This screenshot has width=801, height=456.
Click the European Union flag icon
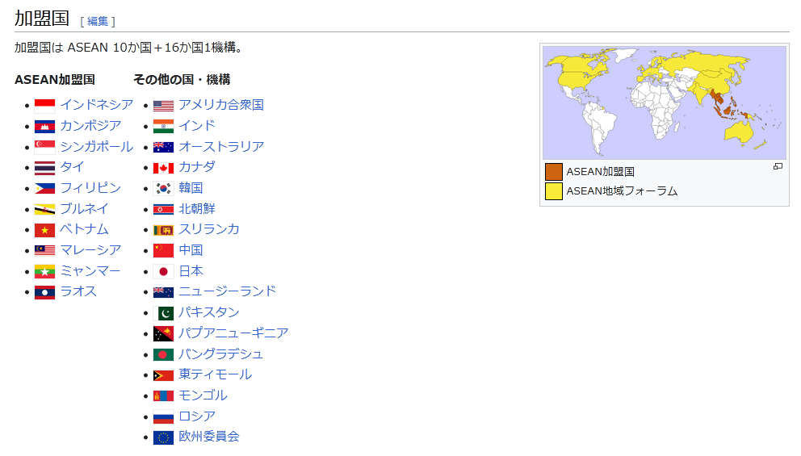(163, 437)
